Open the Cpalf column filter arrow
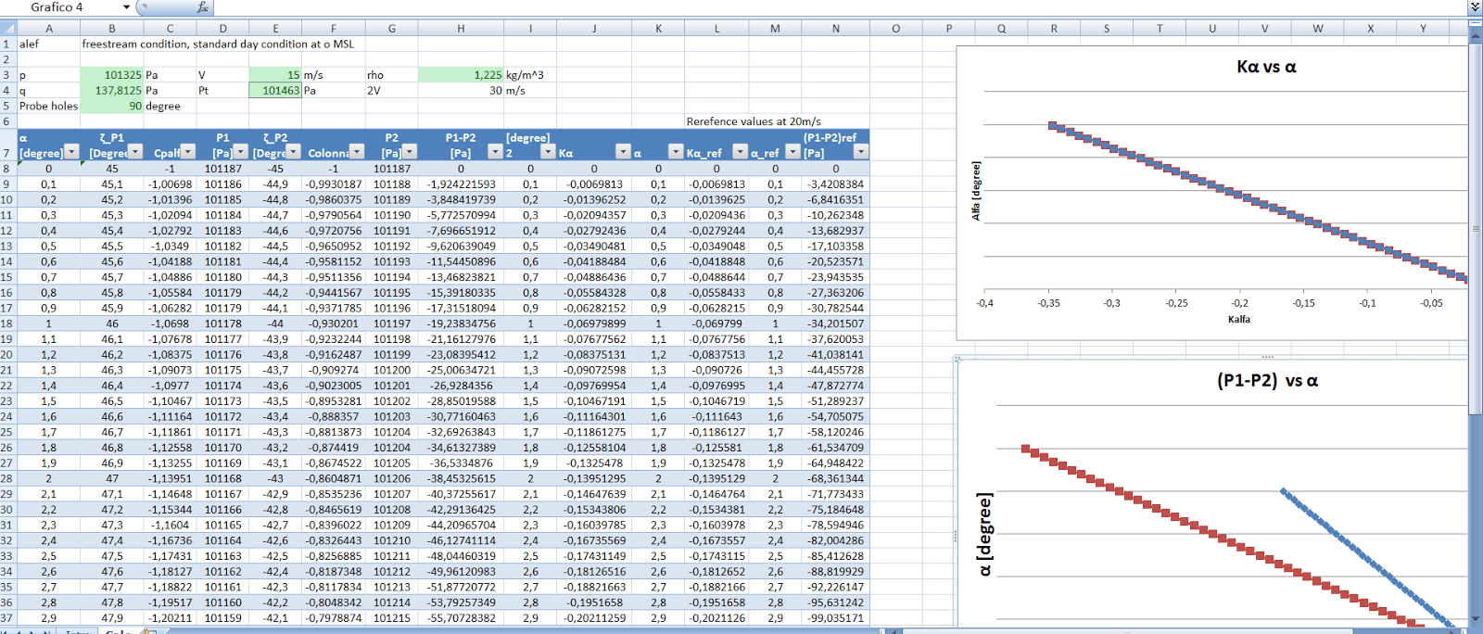 (x=188, y=152)
